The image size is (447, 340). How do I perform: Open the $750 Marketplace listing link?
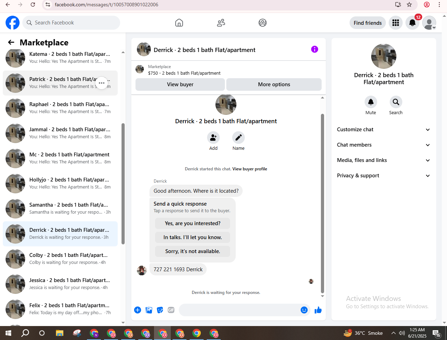[184, 73]
